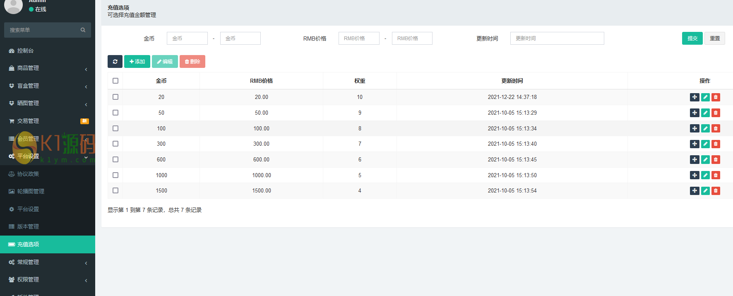Select the checkbox for the 1500 coin row

[115, 190]
